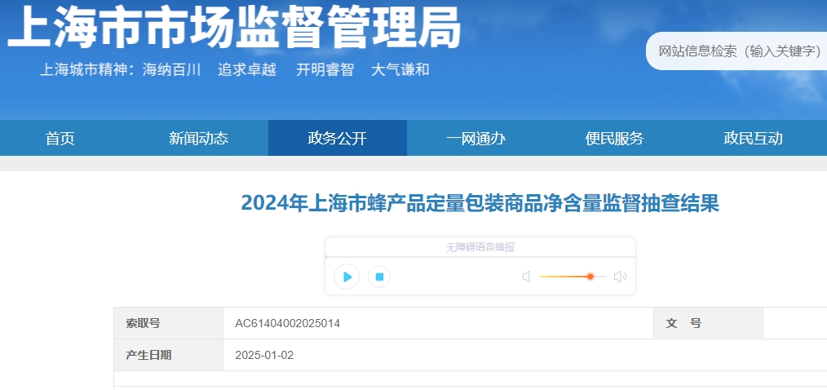Click the 无障碍语音播报 label
The image size is (827, 390).
(x=480, y=247)
